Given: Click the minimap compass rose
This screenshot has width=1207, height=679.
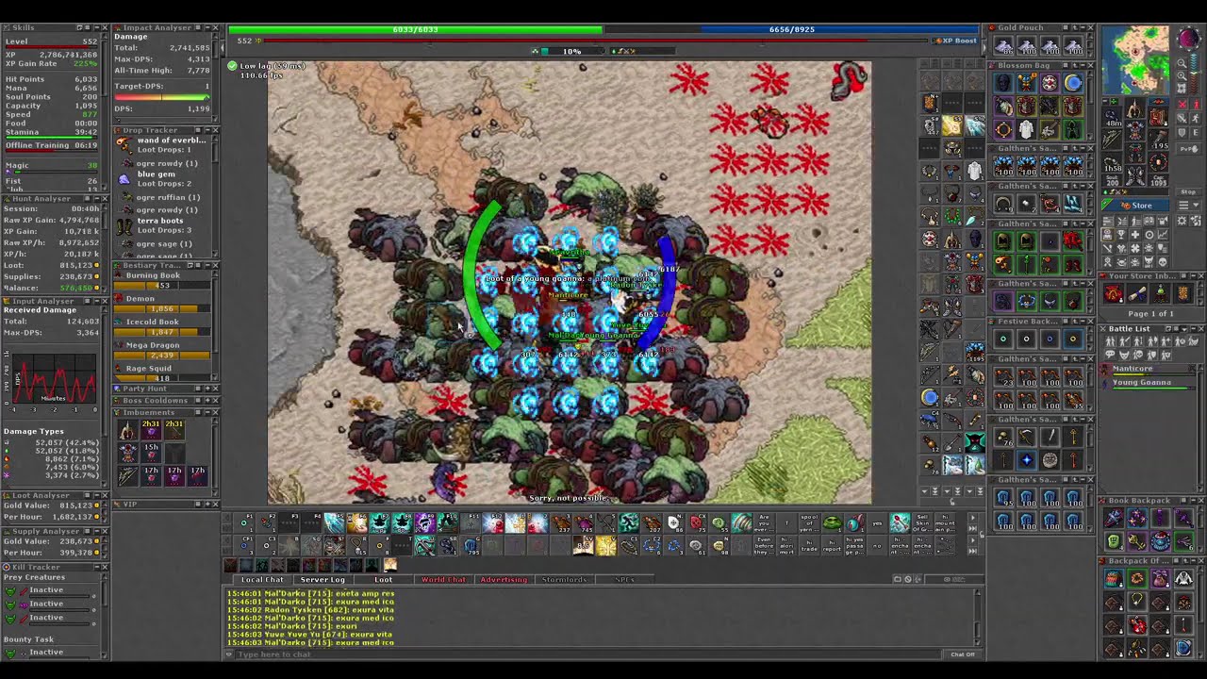Looking at the screenshot, I should pyautogui.click(x=1188, y=37).
